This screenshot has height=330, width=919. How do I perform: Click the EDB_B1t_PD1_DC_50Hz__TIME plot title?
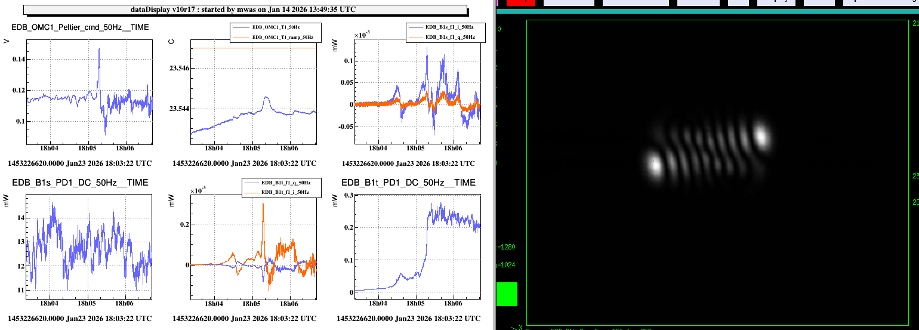(x=409, y=183)
